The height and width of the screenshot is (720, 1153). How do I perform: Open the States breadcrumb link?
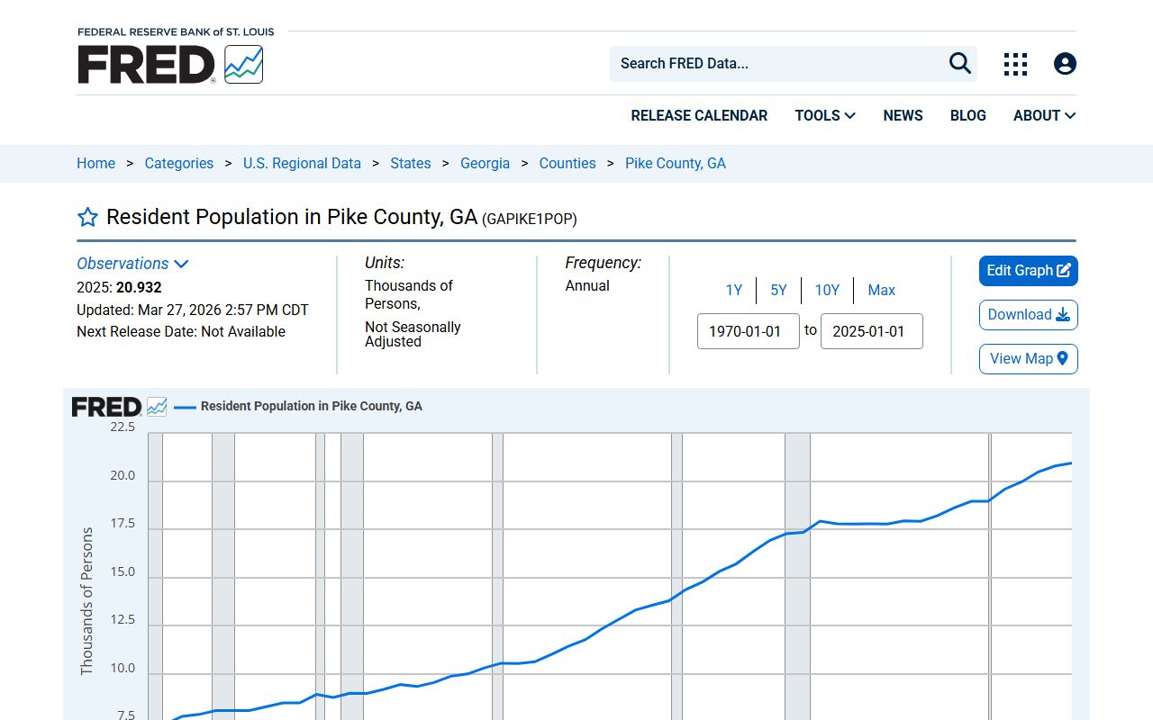pos(410,163)
